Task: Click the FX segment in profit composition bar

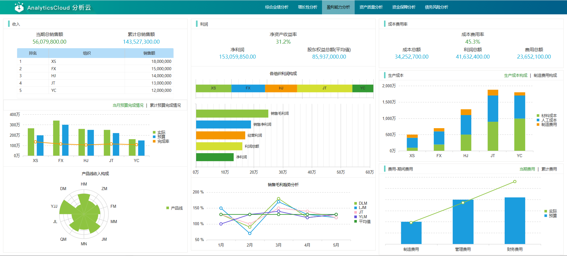Action: (x=248, y=88)
